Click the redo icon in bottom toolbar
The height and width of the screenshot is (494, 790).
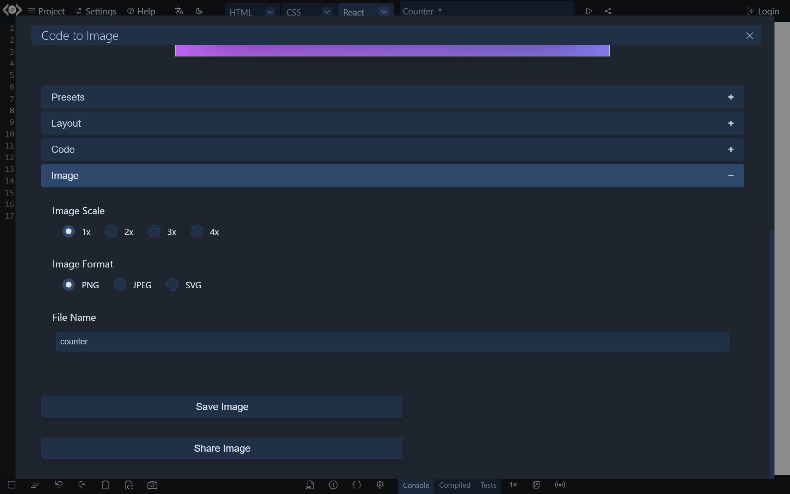point(82,485)
